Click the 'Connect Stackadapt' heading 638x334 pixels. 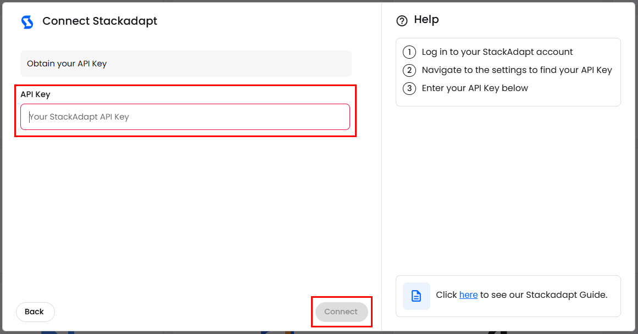point(99,21)
